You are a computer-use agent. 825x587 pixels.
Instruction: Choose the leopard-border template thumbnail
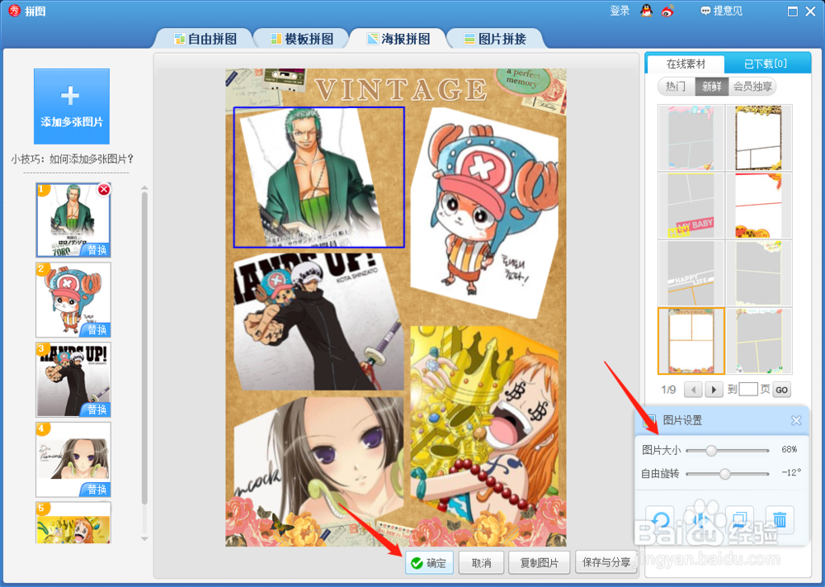click(x=759, y=137)
